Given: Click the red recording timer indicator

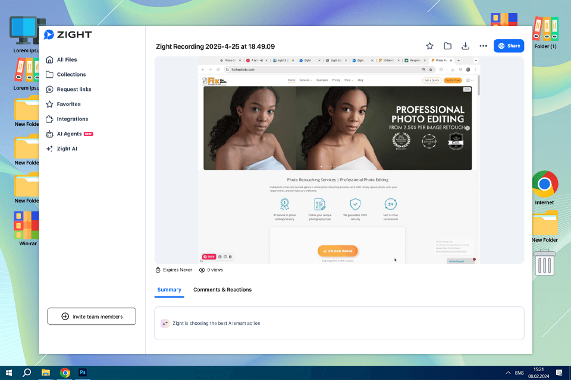Looking at the screenshot, I should pos(209,256).
